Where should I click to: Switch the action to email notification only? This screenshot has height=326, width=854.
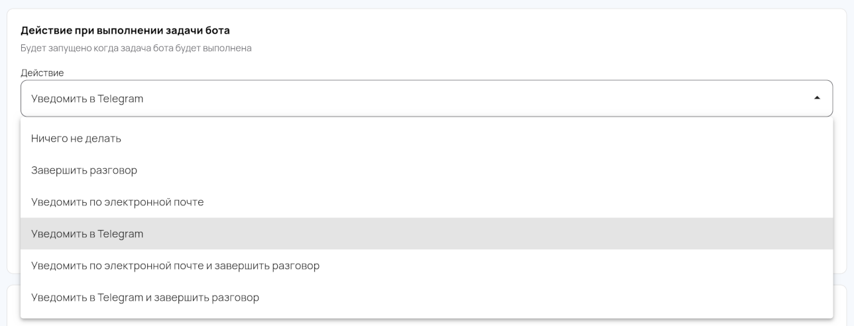[117, 202]
